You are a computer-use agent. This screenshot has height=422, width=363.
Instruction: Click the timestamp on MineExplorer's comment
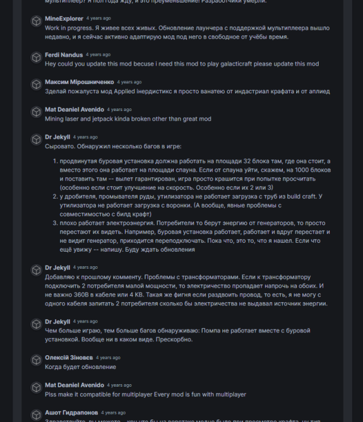click(98, 18)
